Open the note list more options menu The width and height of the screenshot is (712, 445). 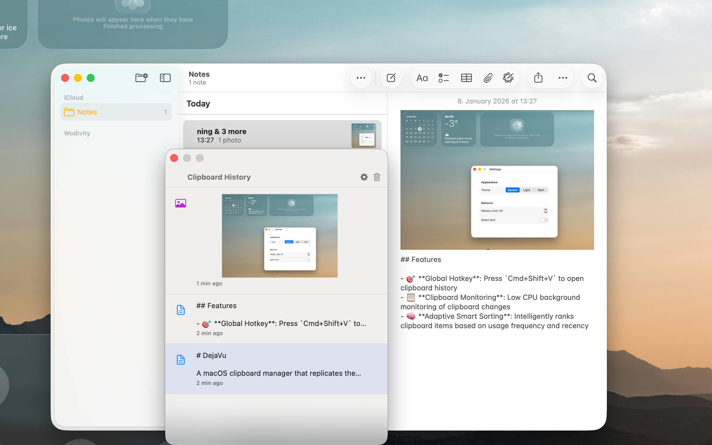pyautogui.click(x=361, y=78)
